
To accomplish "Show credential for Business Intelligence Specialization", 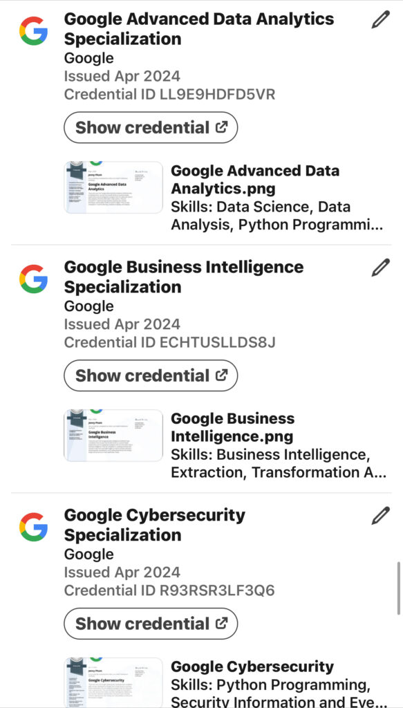I will tap(151, 375).
